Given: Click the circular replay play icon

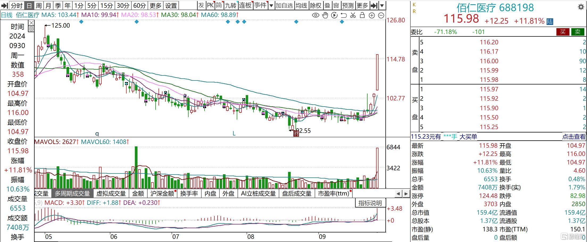Looking at the screenshot, I should [x=334, y=15].
